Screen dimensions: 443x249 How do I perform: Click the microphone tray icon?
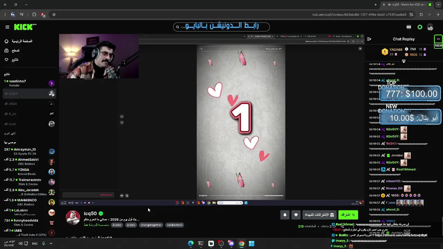[x=44, y=243]
